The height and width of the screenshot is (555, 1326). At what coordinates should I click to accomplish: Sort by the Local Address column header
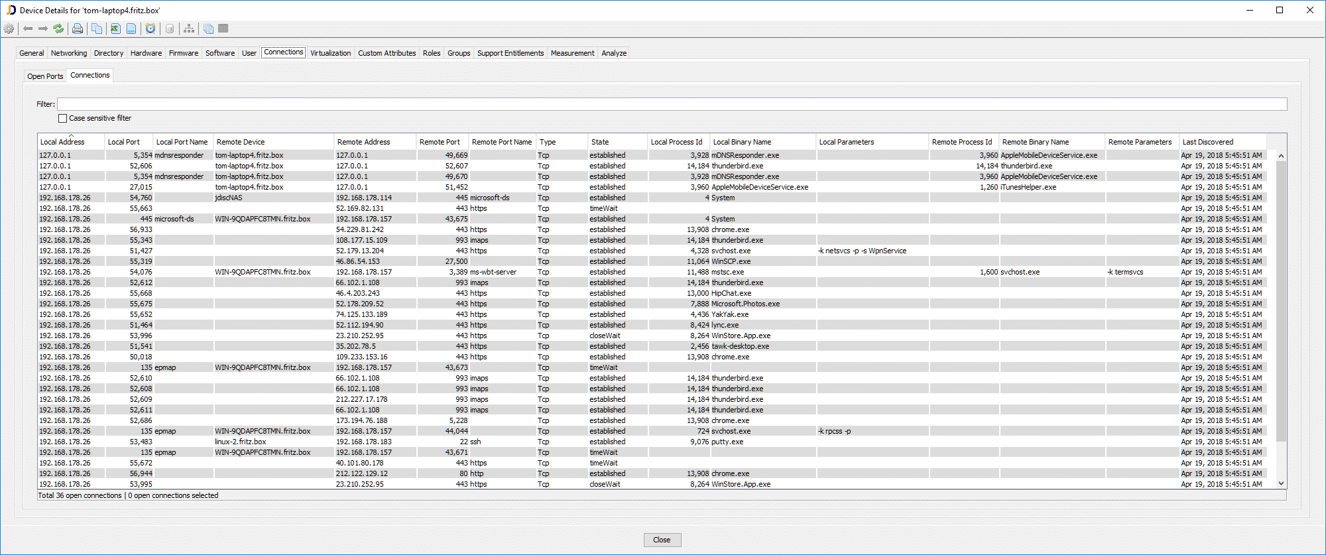pyautogui.click(x=62, y=142)
